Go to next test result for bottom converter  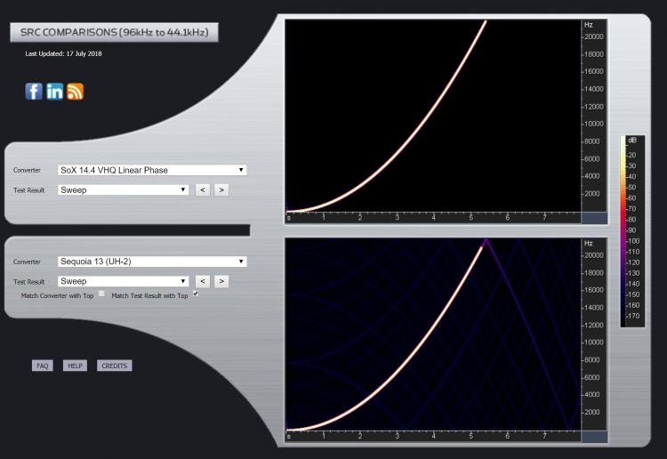coord(221,281)
